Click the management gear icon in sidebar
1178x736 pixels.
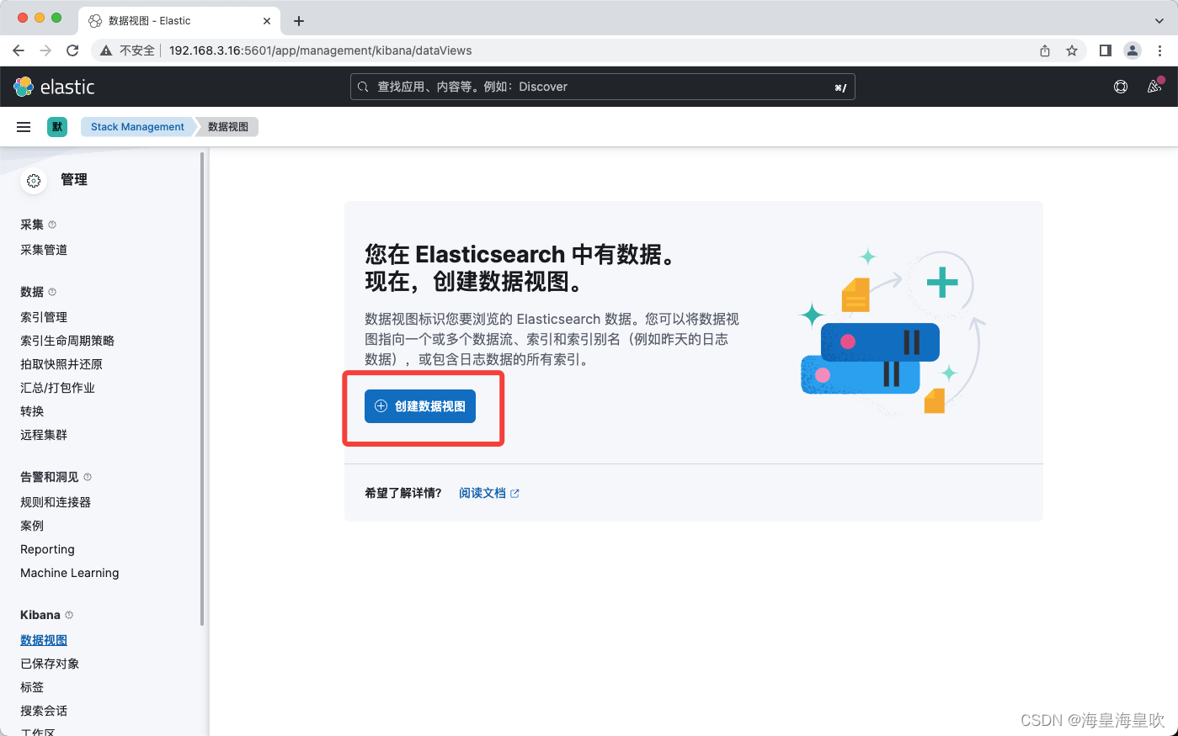(x=34, y=180)
